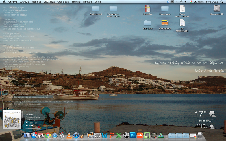226x141 pixels.
Task: Open SoundCloud app in dock
Action: [x=140, y=136]
